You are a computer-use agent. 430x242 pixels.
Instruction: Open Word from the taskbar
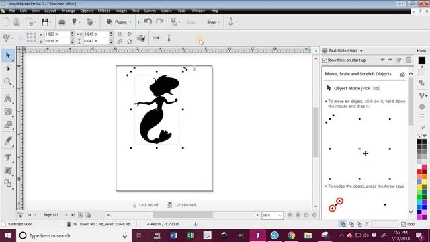pos(173,235)
